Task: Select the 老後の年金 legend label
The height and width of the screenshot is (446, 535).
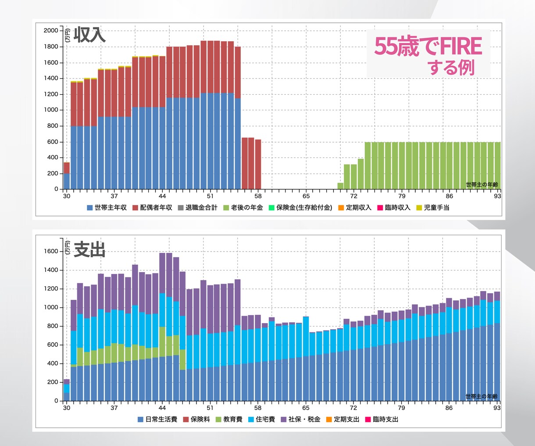Action: point(247,208)
